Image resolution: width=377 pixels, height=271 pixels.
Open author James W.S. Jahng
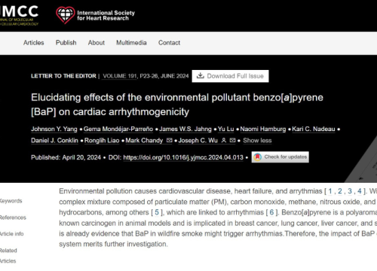tap(185, 129)
